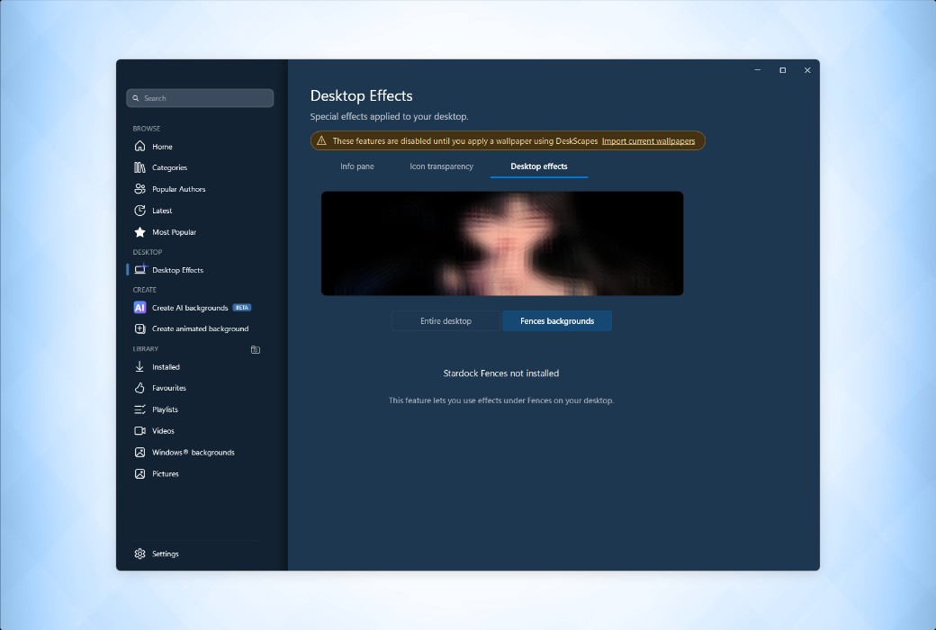Click the Home house icon
936x630 pixels.
pos(139,147)
